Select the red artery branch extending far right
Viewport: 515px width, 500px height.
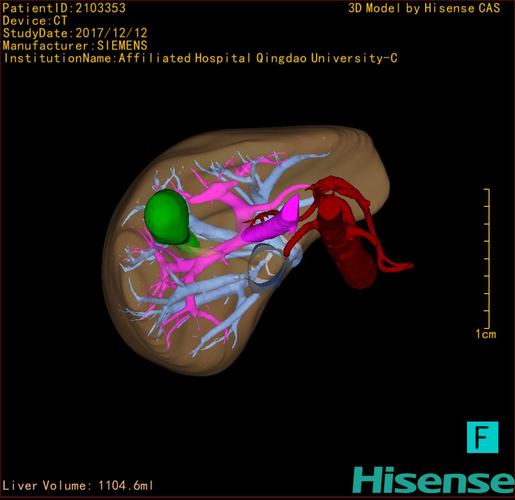(397, 265)
